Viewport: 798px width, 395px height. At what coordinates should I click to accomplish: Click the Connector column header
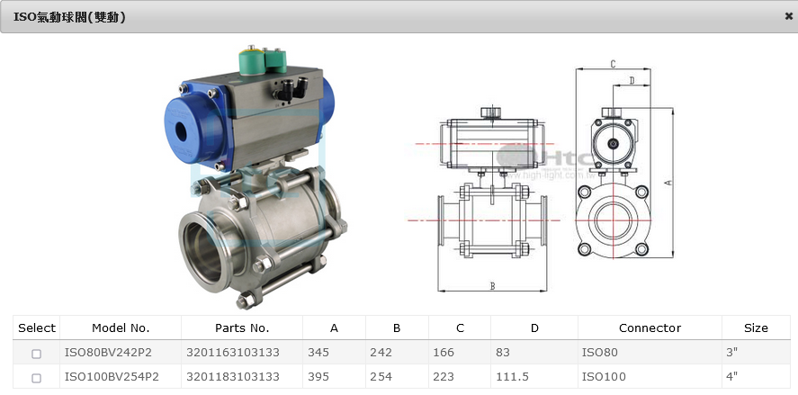(650, 328)
